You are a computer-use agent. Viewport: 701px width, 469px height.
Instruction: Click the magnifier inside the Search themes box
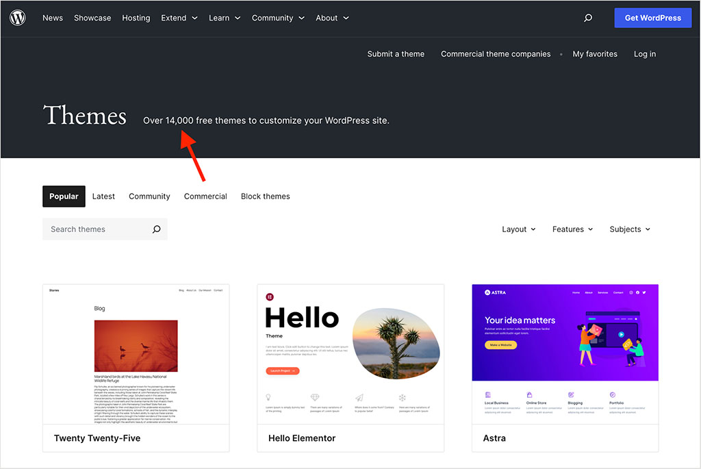point(156,229)
